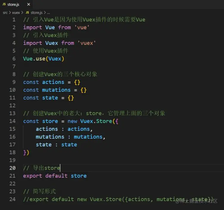This screenshot has height=210, width=224.
Task: Close the store.js editor tab
Action: 29,4
